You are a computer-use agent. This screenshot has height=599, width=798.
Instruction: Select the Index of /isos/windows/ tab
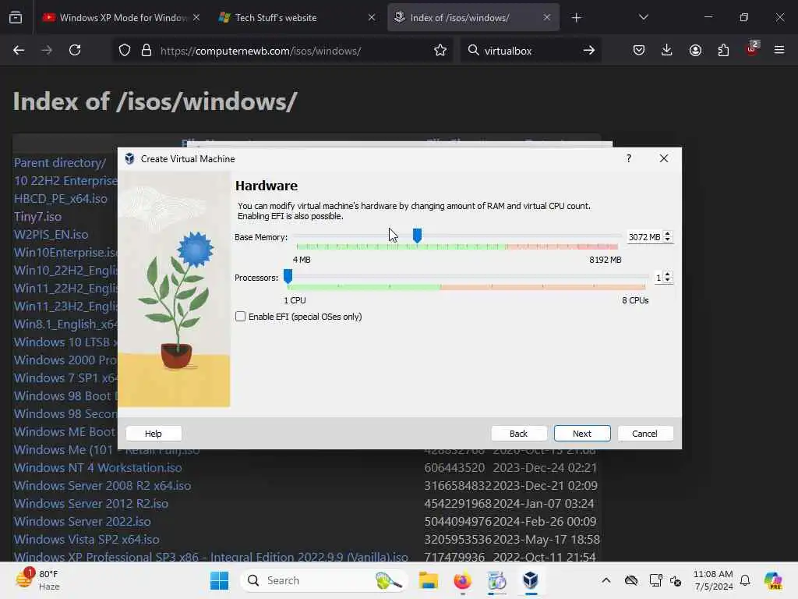(473, 18)
